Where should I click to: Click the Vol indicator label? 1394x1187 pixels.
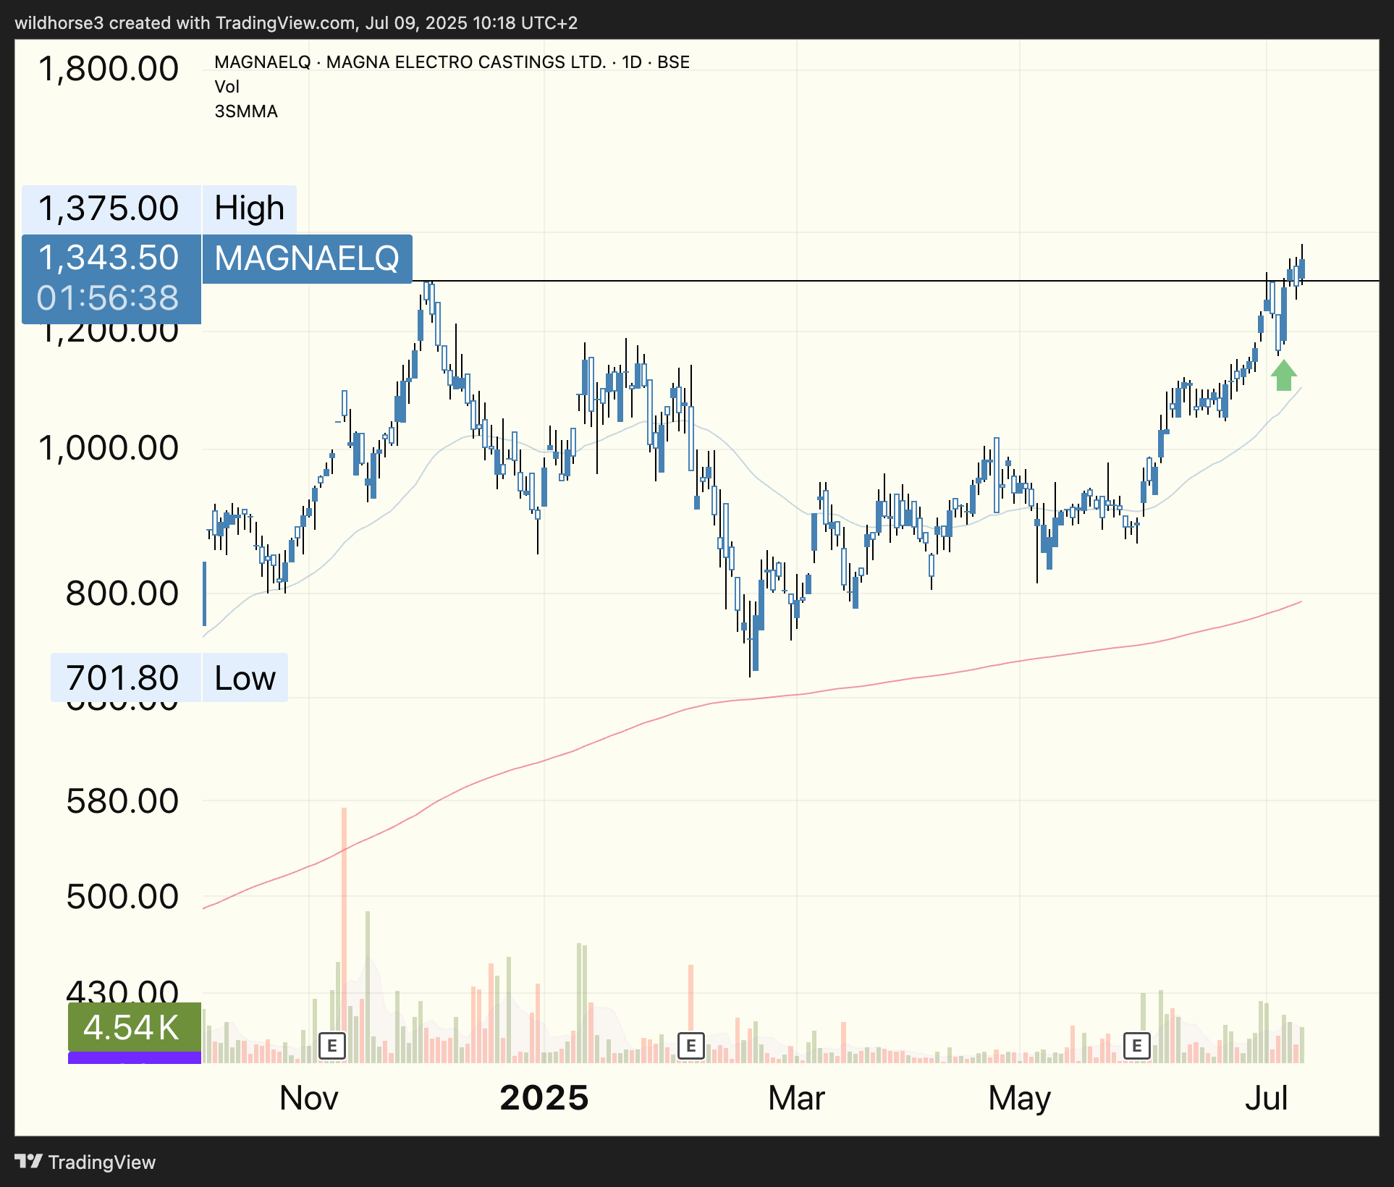click(x=227, y=87)
